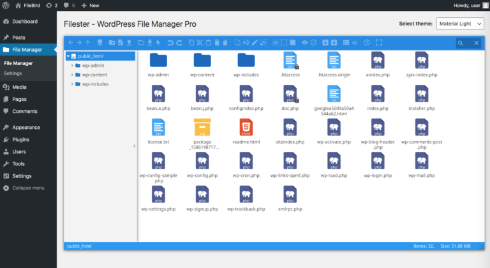Image resolution: width=490 pixels, height=268 pixels.
Task: Go forward in file manager history
Action: click(x=79, y=43)
